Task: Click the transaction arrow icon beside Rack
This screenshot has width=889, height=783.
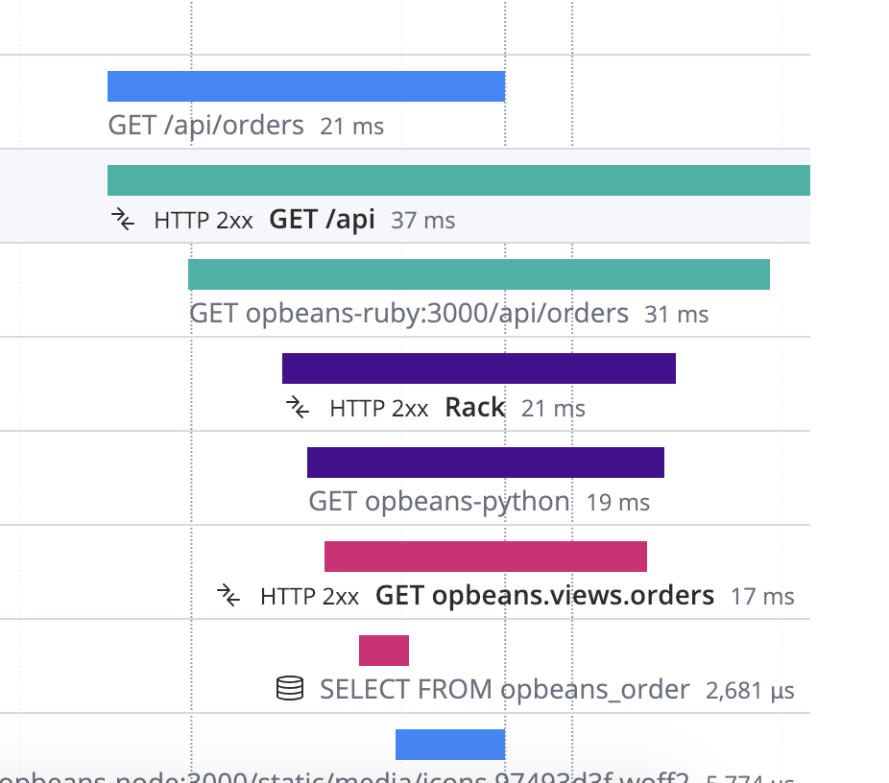Action: [300, 408]
